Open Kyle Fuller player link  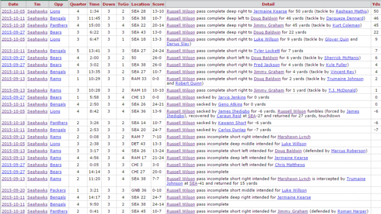pos(336,65)
